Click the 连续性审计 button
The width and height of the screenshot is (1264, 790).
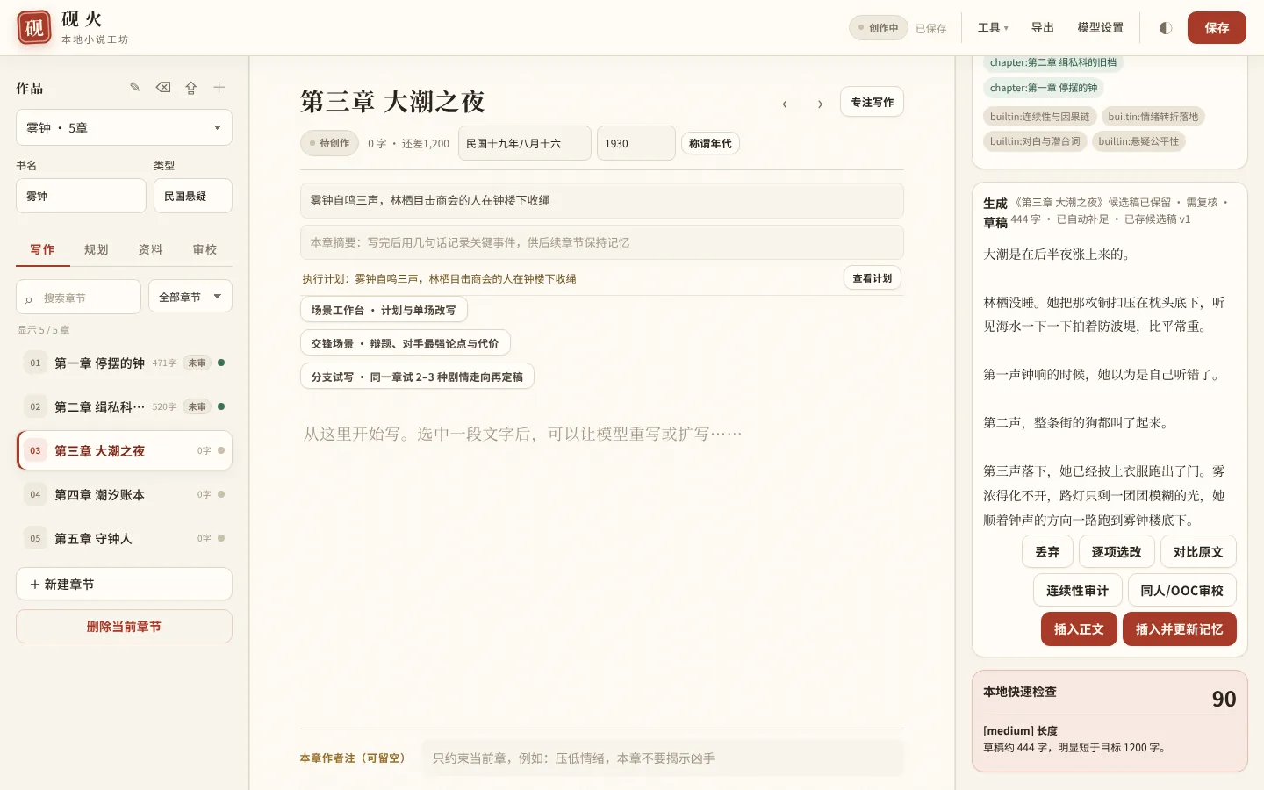(x=1077, y=591)
